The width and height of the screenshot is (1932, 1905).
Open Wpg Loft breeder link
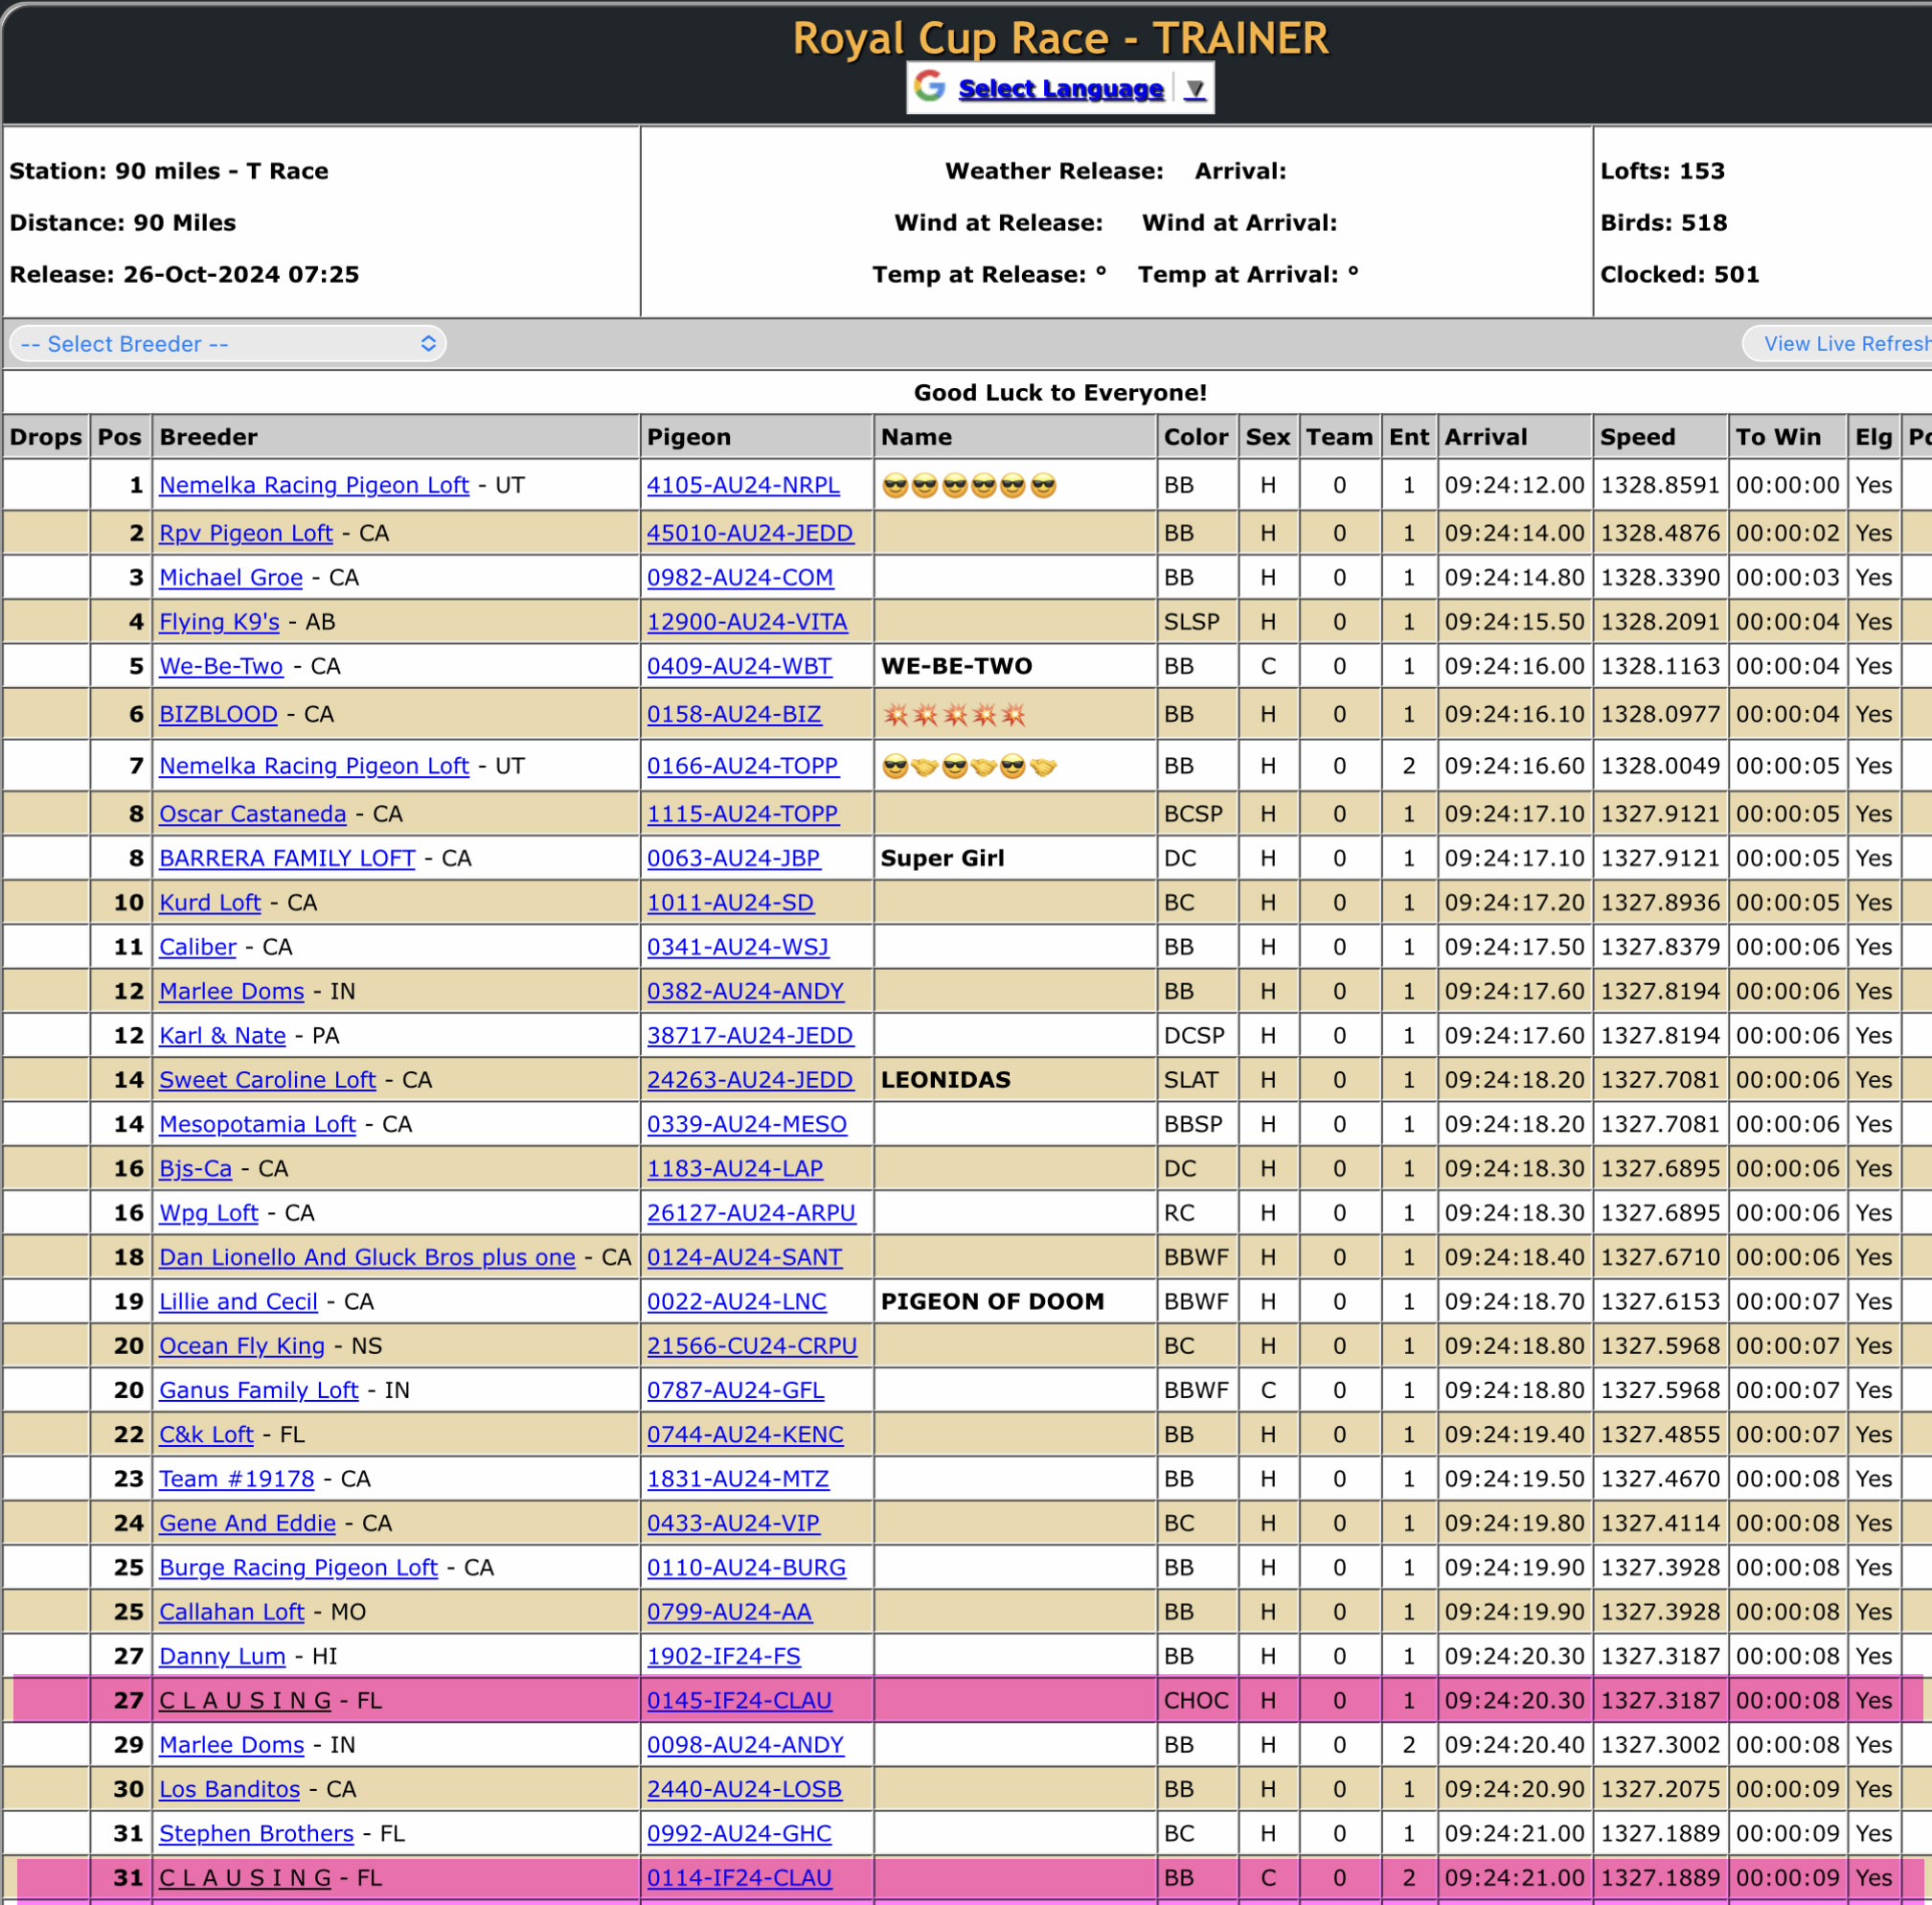coord(209,1212)
